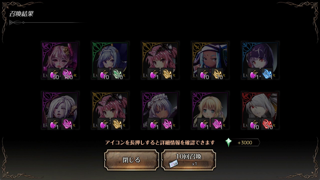
Task: Open the blue-framed purple-hooded character portrait
Action: (260, 60)
